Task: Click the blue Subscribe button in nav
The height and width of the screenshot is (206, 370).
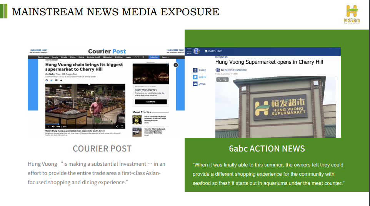Action: coord(154,57)
